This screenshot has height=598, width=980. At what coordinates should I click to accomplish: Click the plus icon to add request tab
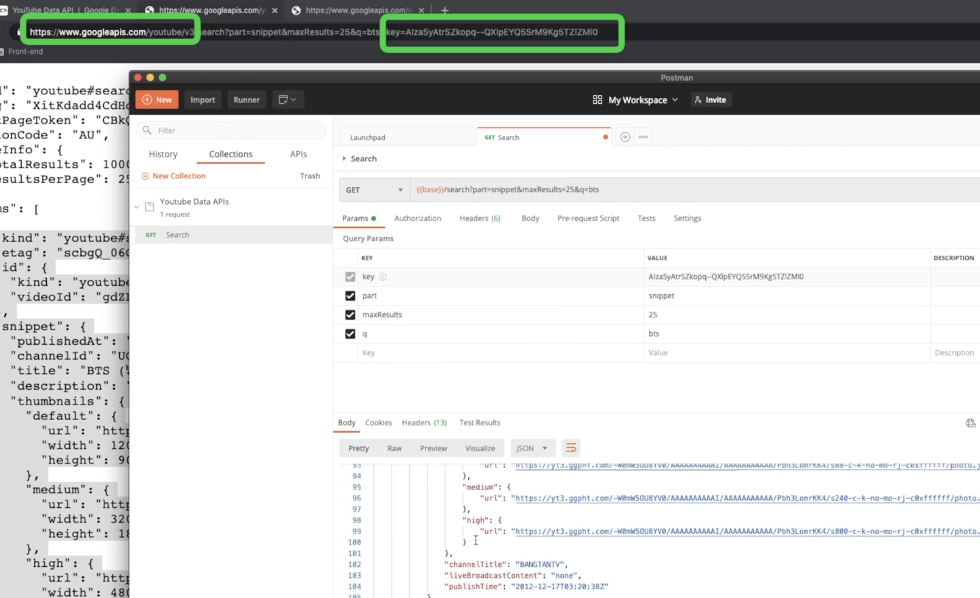click(625, 137)
